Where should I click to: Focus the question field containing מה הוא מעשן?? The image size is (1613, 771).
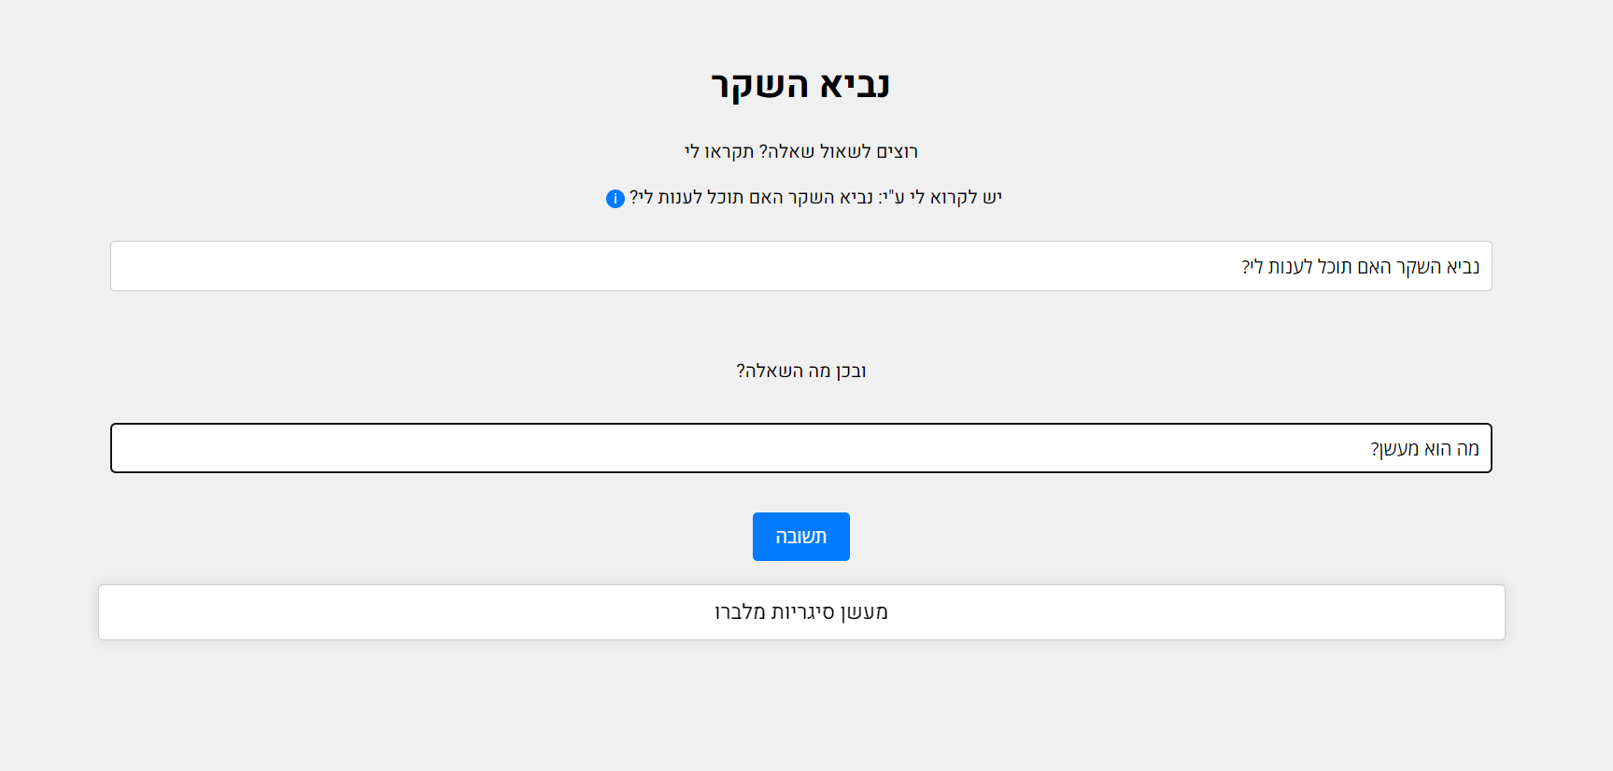pyautogui.click(x=800, y=448)
